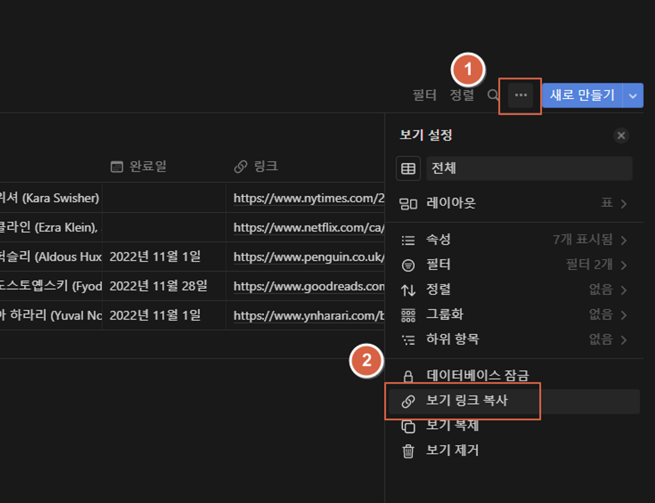Click the 하위 항목 sub-items icon

pyautogui.click(x=408, y=339)
